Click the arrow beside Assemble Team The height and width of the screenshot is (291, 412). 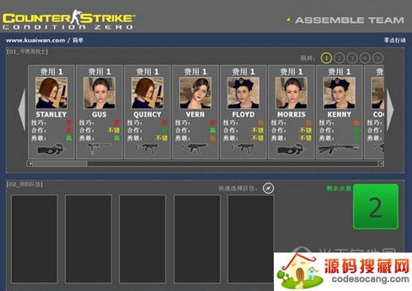coord(288,19)
